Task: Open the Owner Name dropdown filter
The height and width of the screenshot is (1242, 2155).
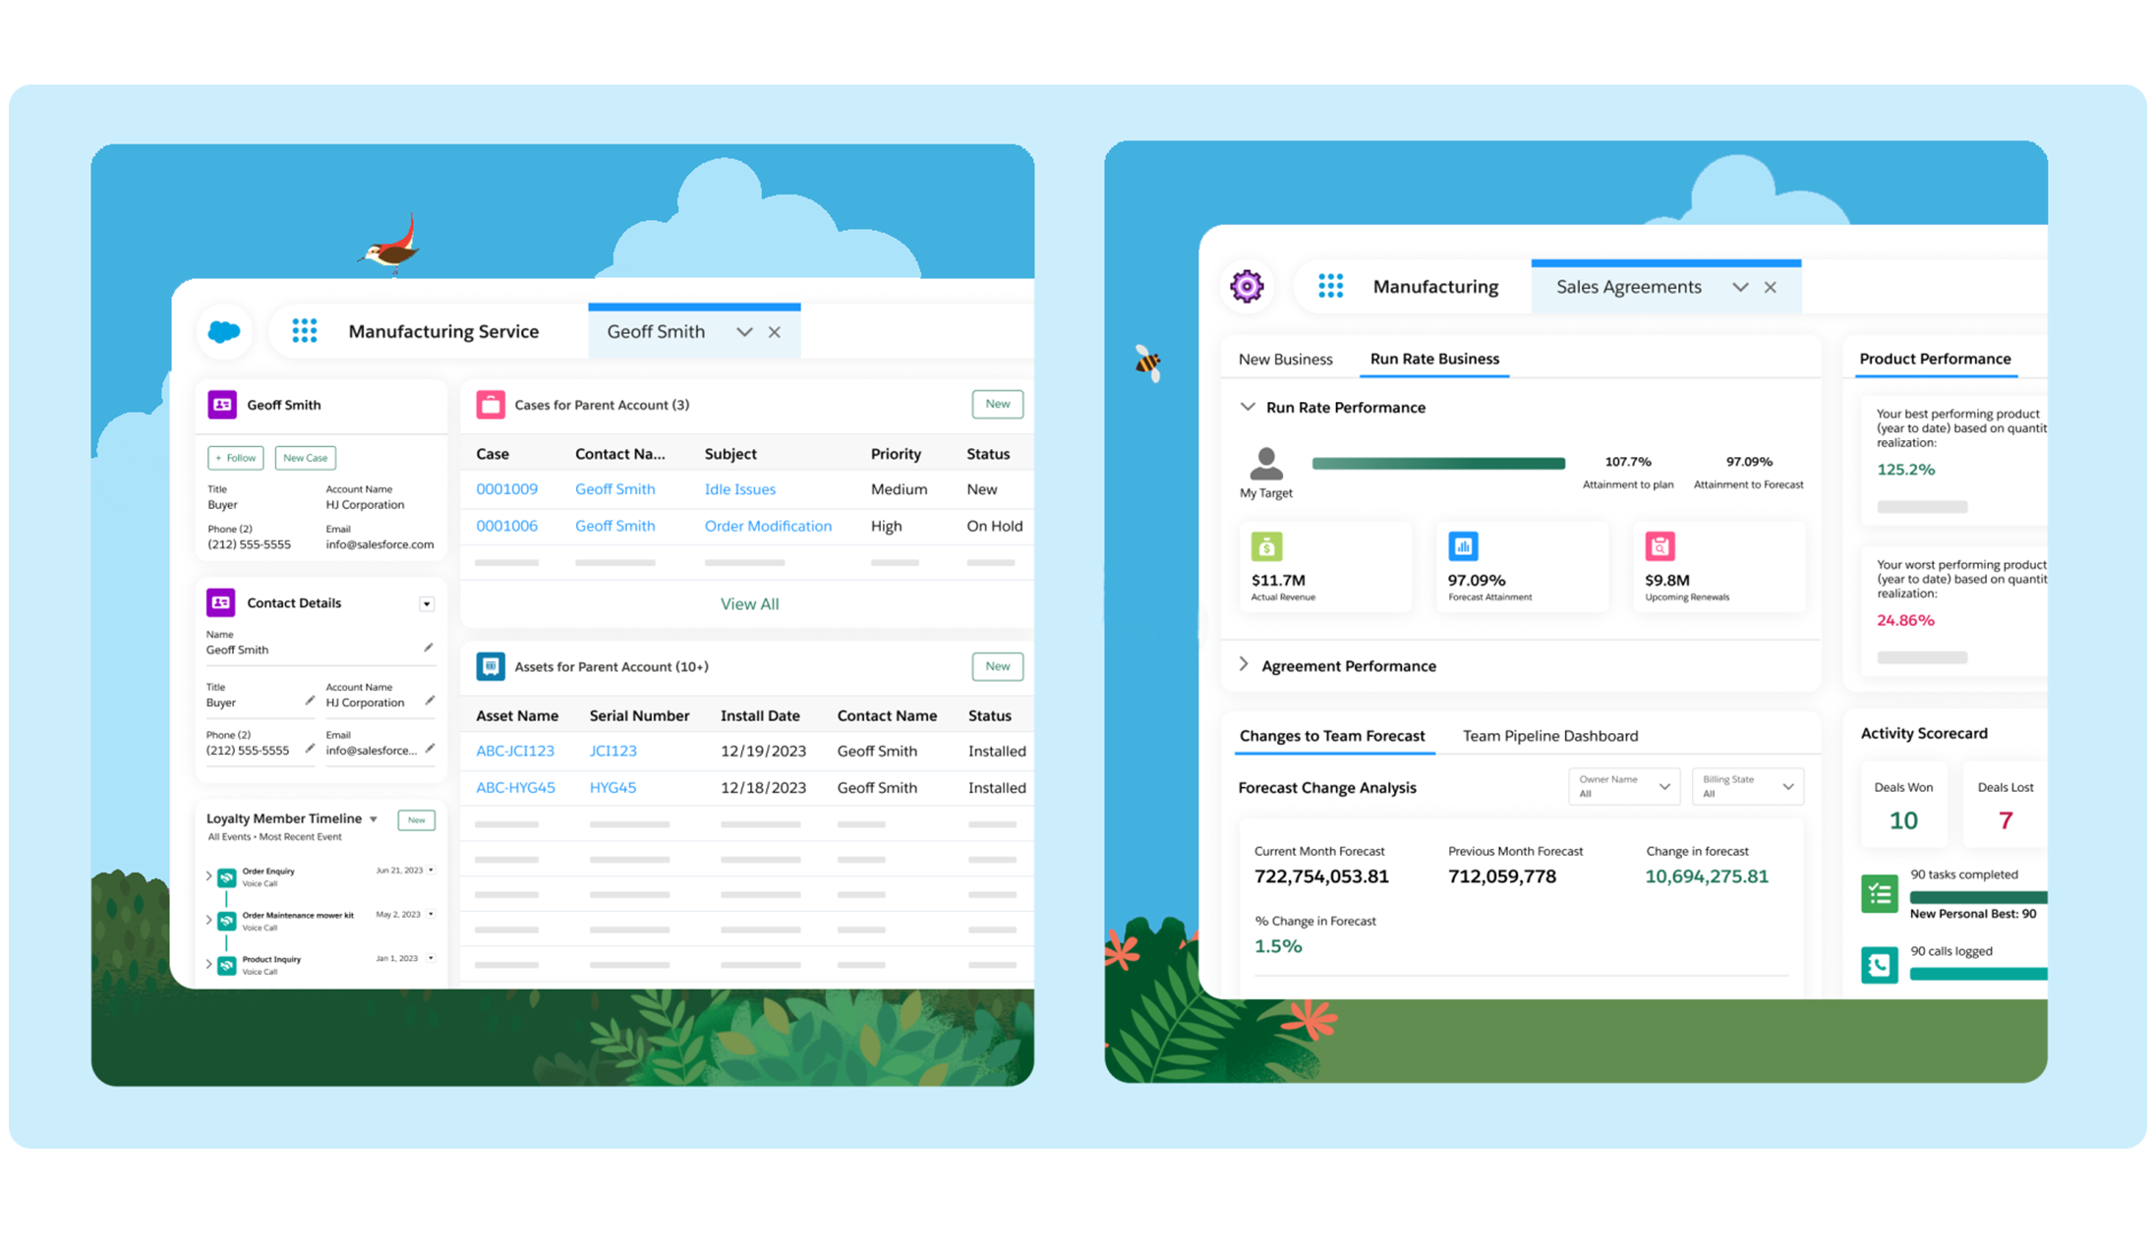Action: [1623, 786]
